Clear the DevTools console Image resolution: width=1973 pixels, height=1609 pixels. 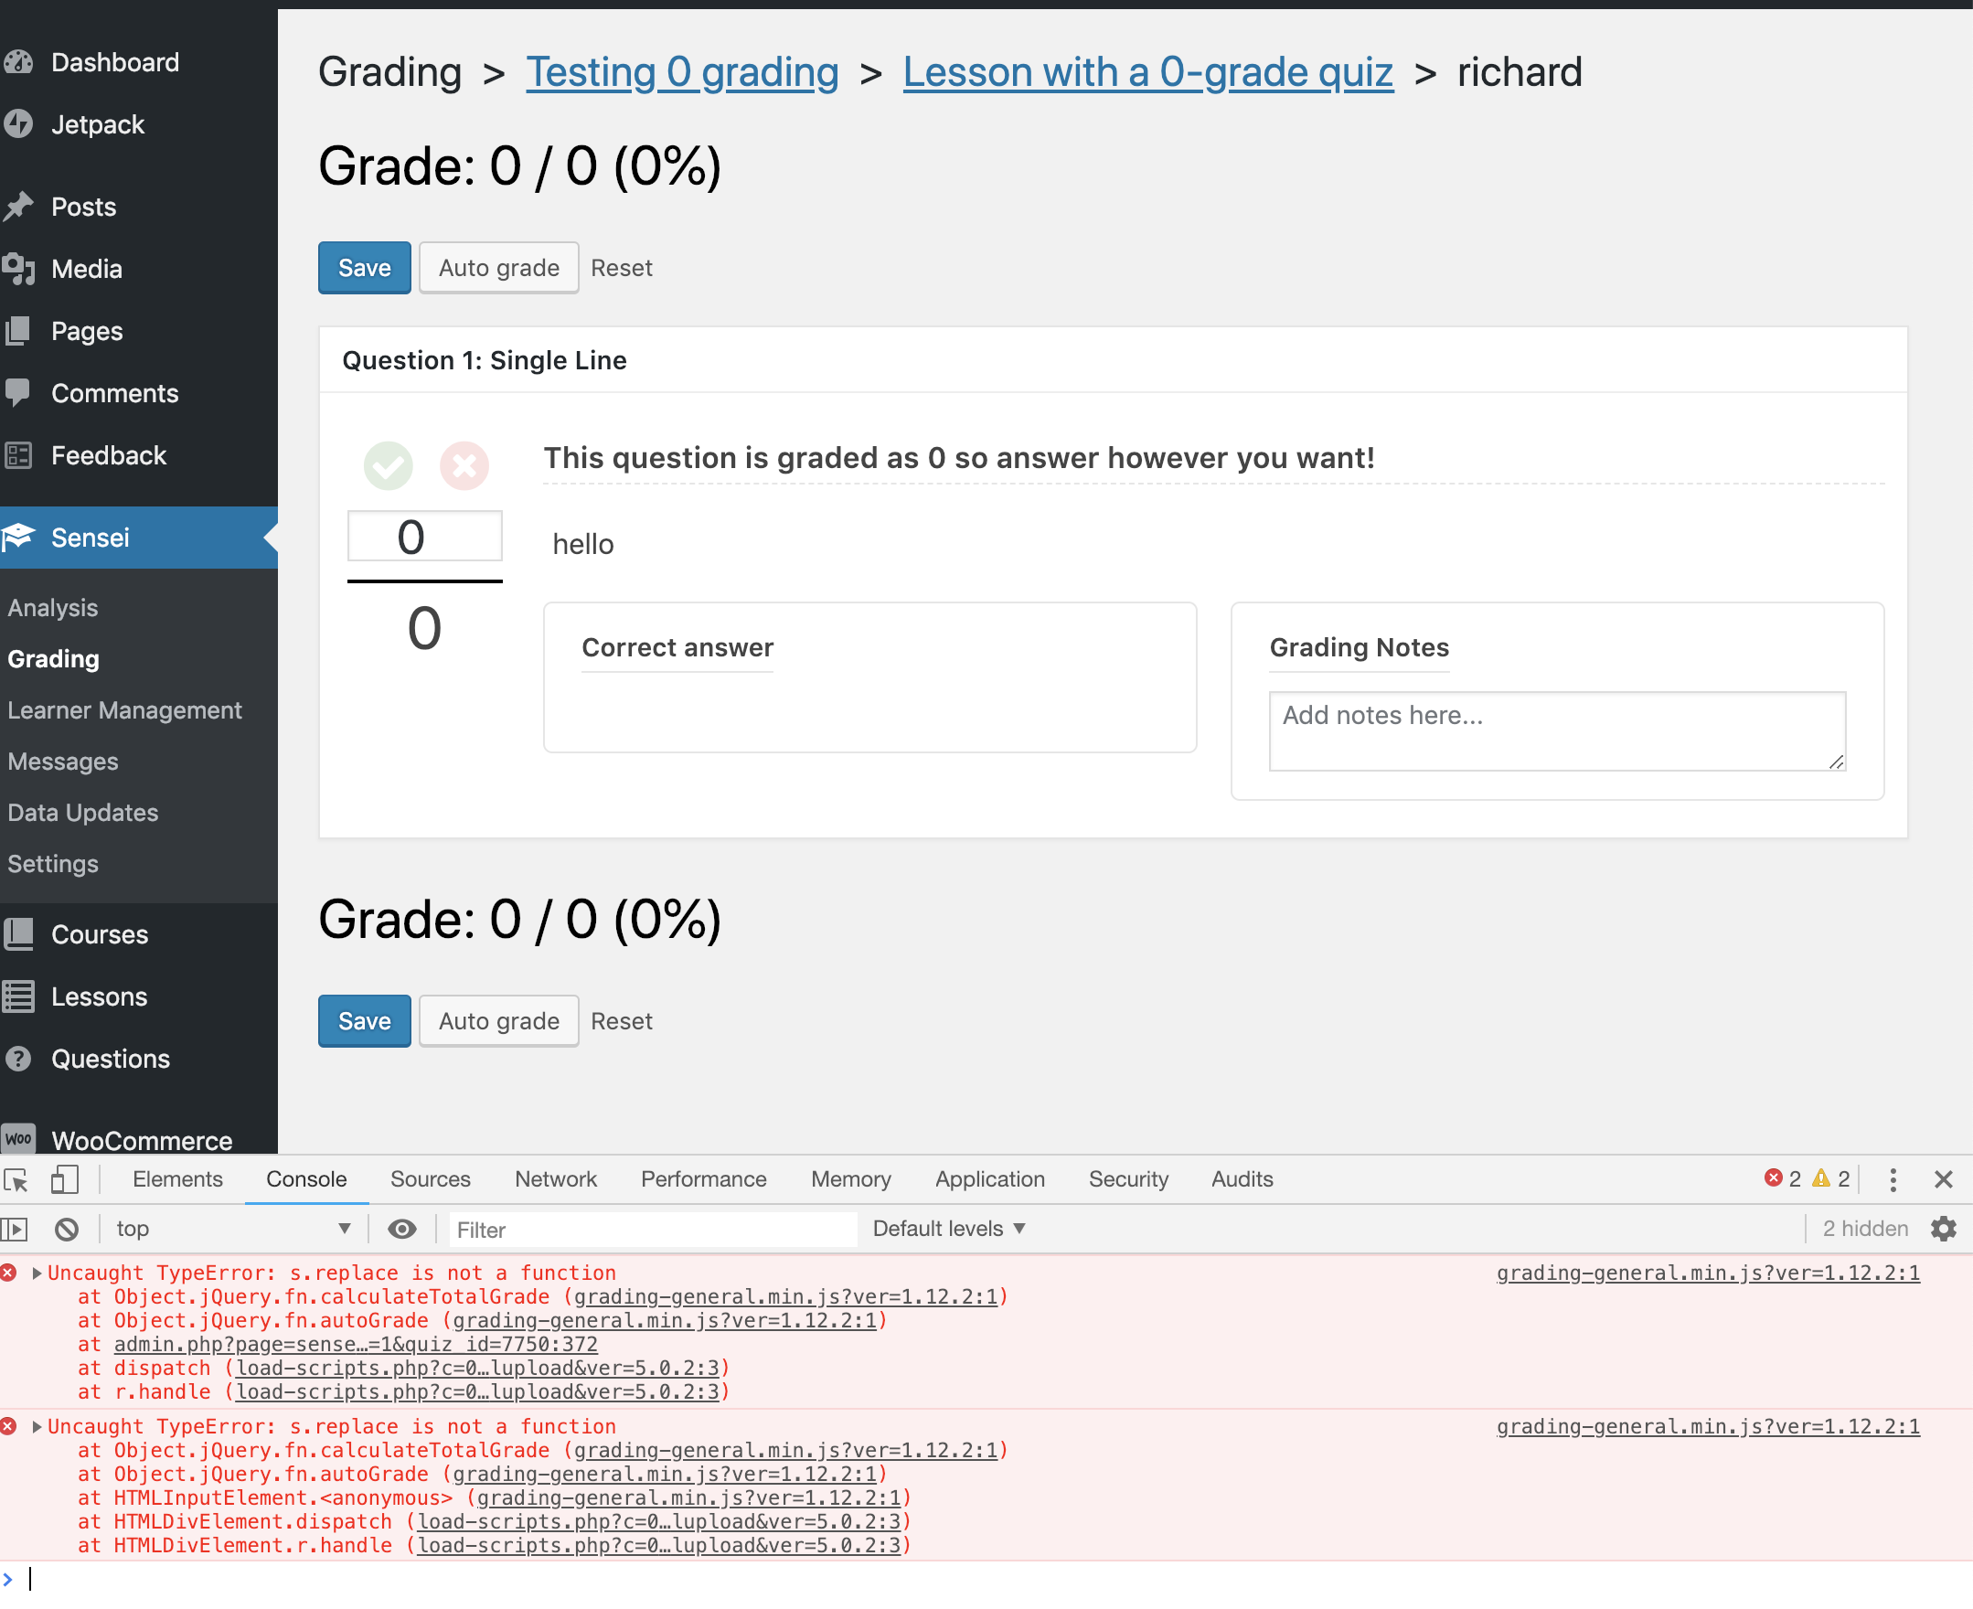[66, 1229]
